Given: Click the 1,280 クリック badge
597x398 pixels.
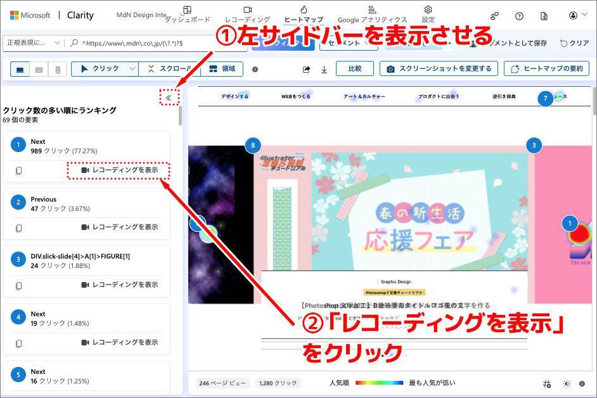Looking at the screenshot, I should [278, 383].
